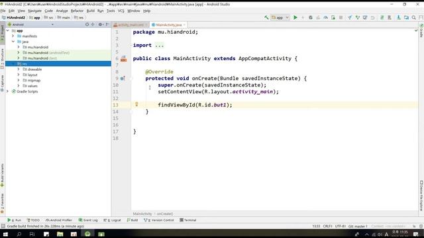Click the VCS Commit icon

(358, 18)
